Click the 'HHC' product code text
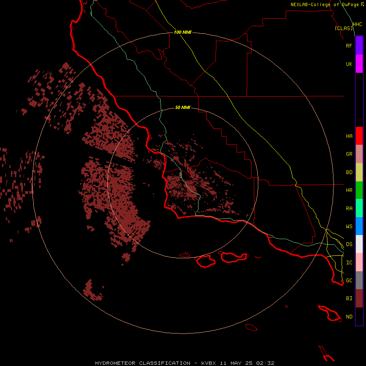Image resolution: width=366 pixels, height=366 pixels. 357,24
